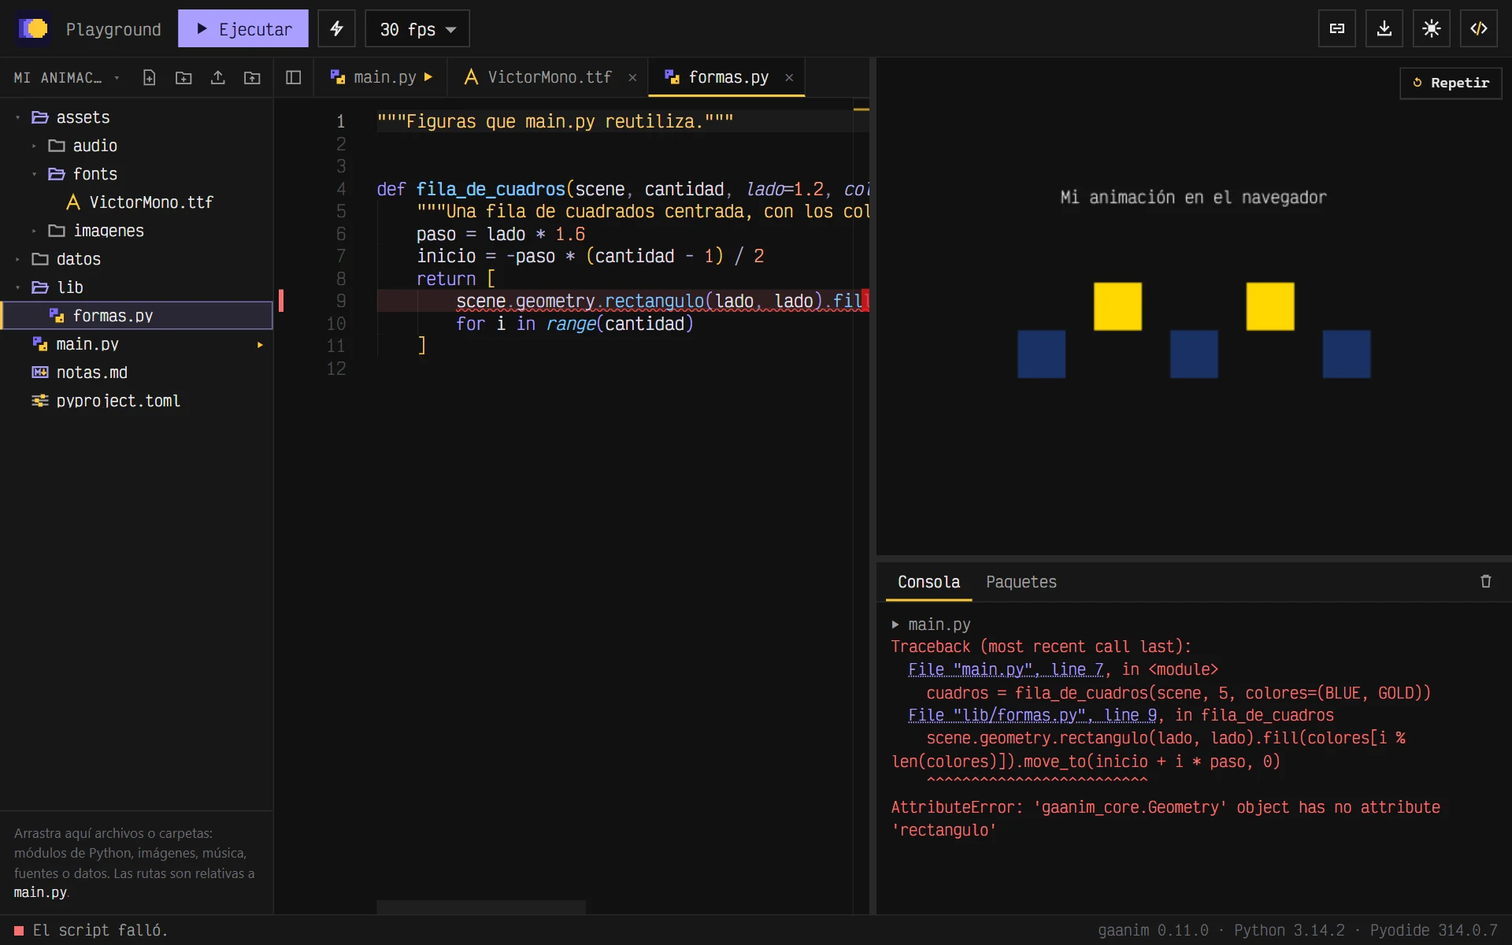This screenshot has width=1512, height=945.
Task: Toggle the lightning bolt auto-run button
Action: (336, 29)
